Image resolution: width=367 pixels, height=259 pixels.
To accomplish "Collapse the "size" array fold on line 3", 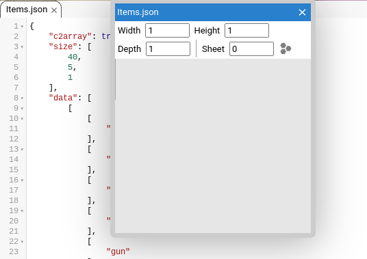I will 22,47.
